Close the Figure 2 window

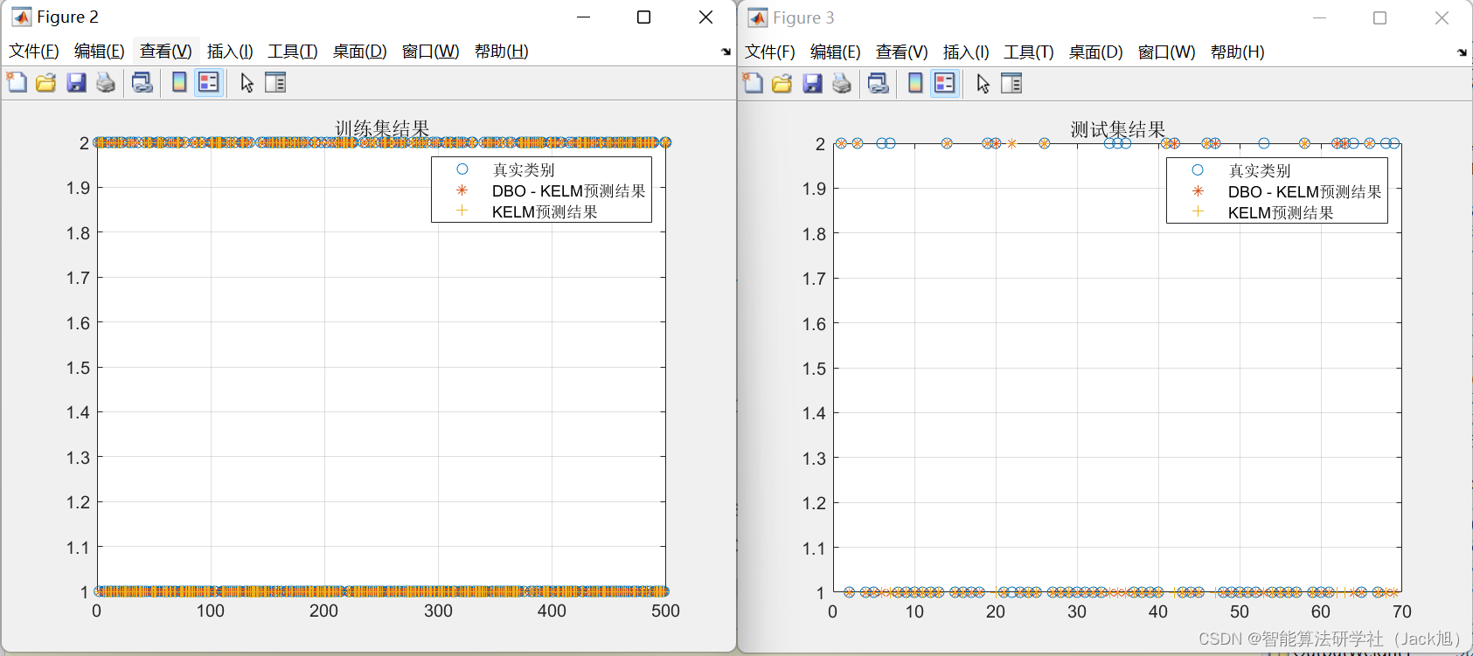[x=706, y=17]
